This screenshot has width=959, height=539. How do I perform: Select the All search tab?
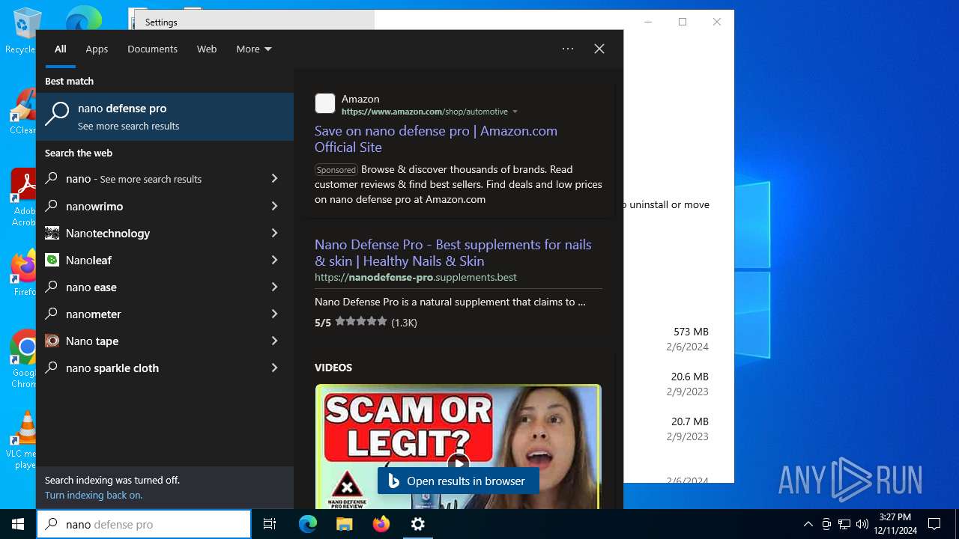(x=61, y=49)
